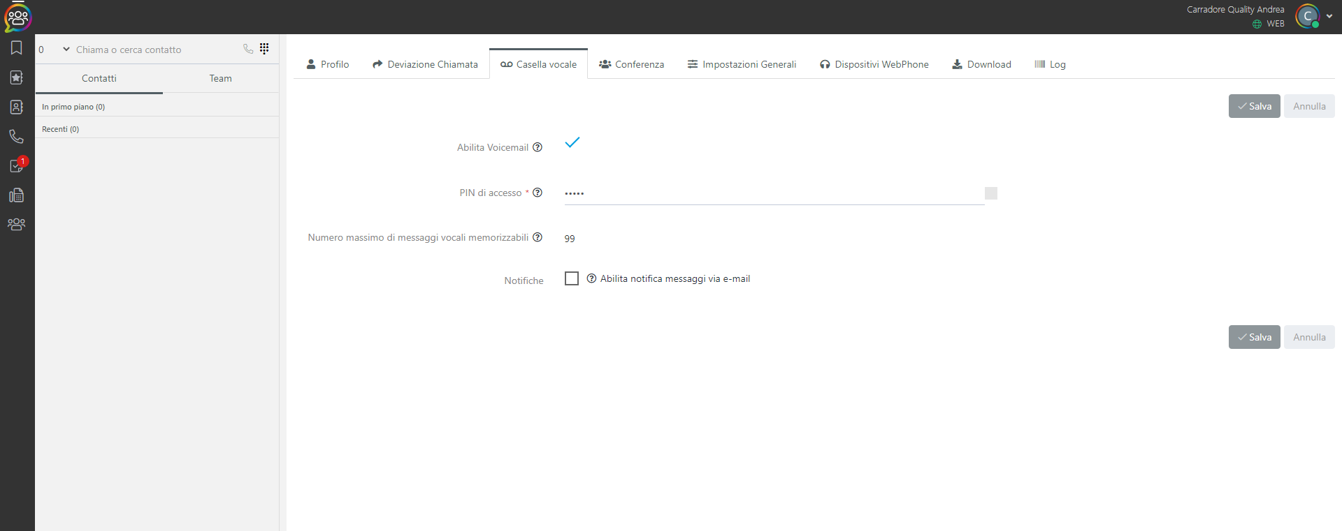This screenshot has height=531, width=1342.
Task: Click help icon next to Numero massimo di messaggi
Action: [537, 237]
